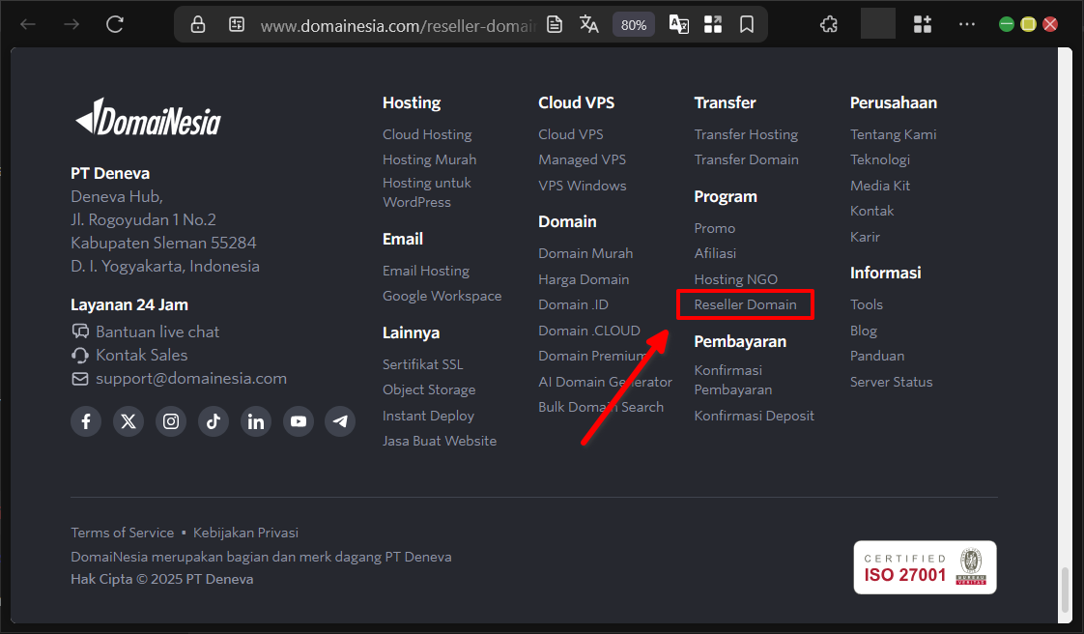Viewport: 1084px width, 634px height.
Task: Click the ISO 27001 certified badge
Action: (x=925, y=567)
